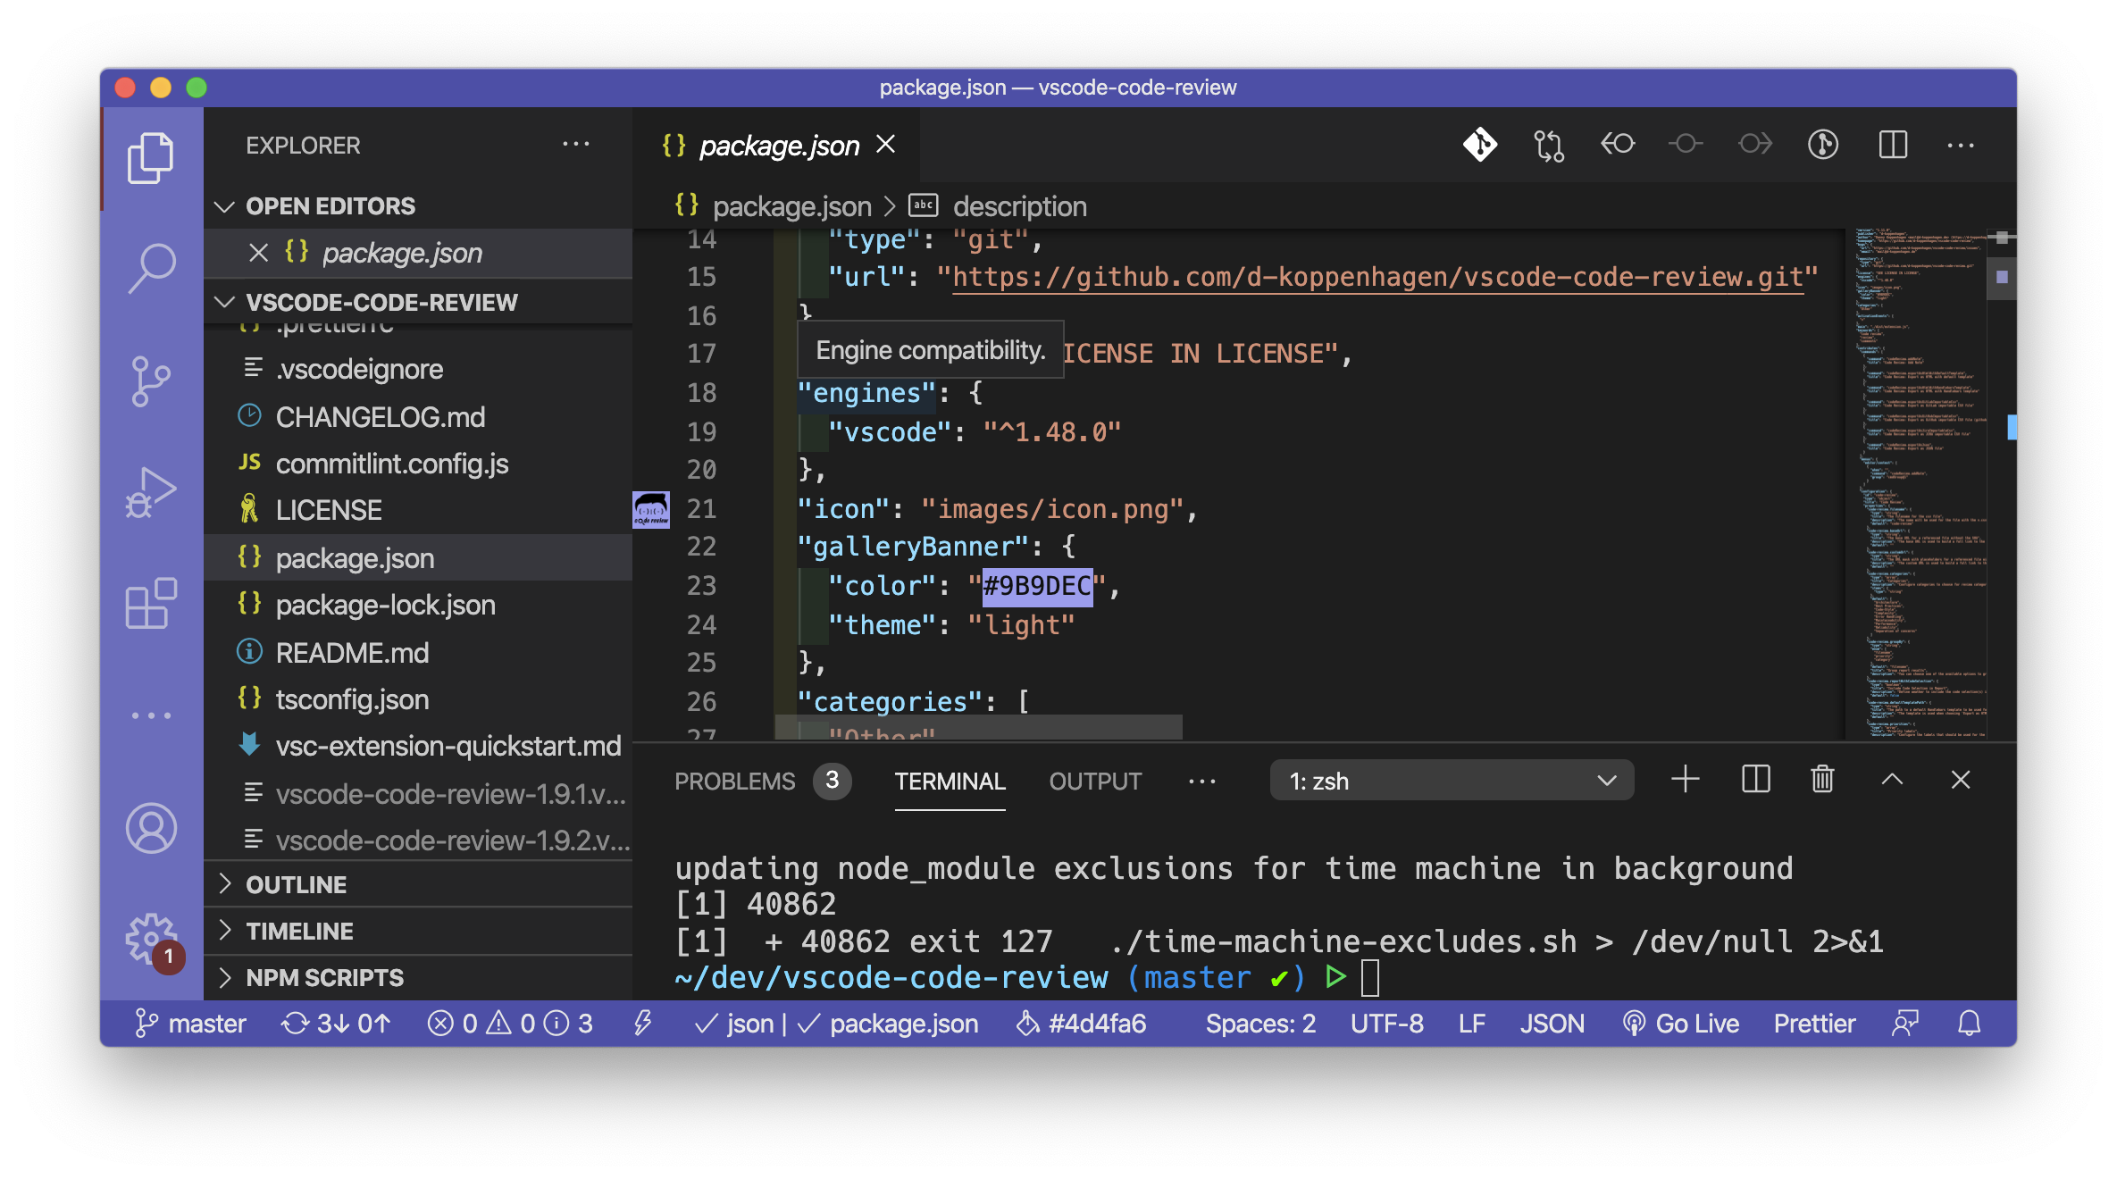Change end of line sequence LF
Image resolution: width=2117 pixels, height=1179 pixels.
[x=1471, y=1024]
